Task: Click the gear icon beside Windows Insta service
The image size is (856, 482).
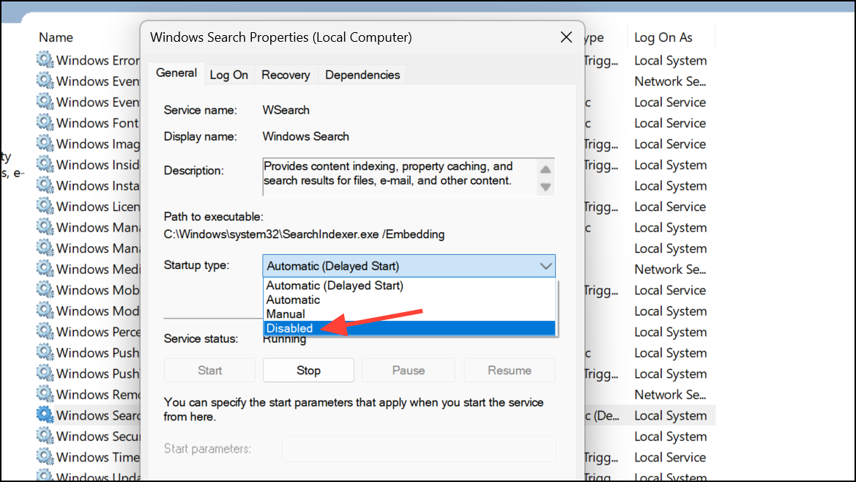Action: (x=45, y=185)
